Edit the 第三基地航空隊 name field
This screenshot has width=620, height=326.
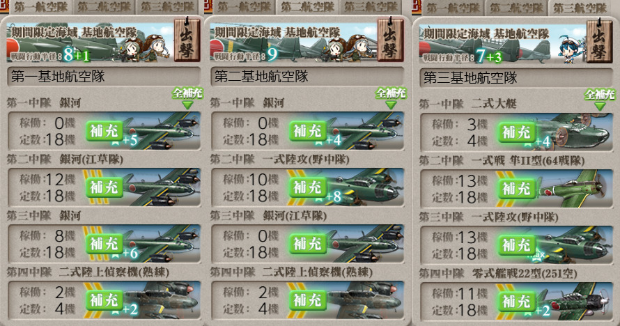pyautogui.click(x=516, y=77)
